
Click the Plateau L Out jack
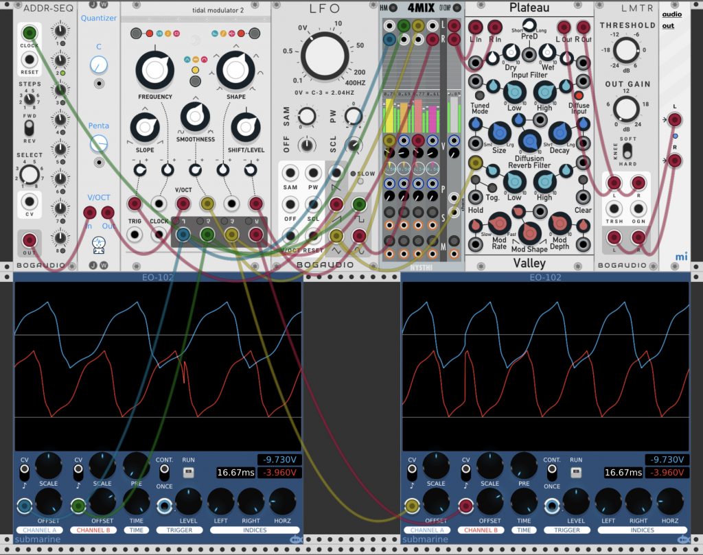tap(564, 27)
